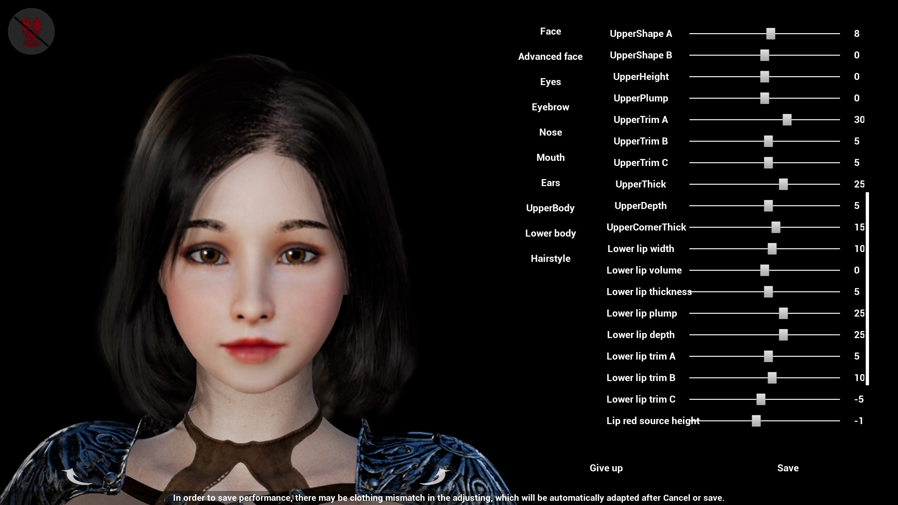Click the Lower lip plump slider handle

[783, 313]
